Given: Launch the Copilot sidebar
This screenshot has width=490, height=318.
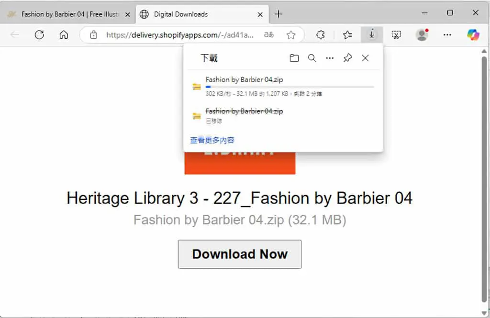Looking at the screenshot, I should tap(473, 35).
